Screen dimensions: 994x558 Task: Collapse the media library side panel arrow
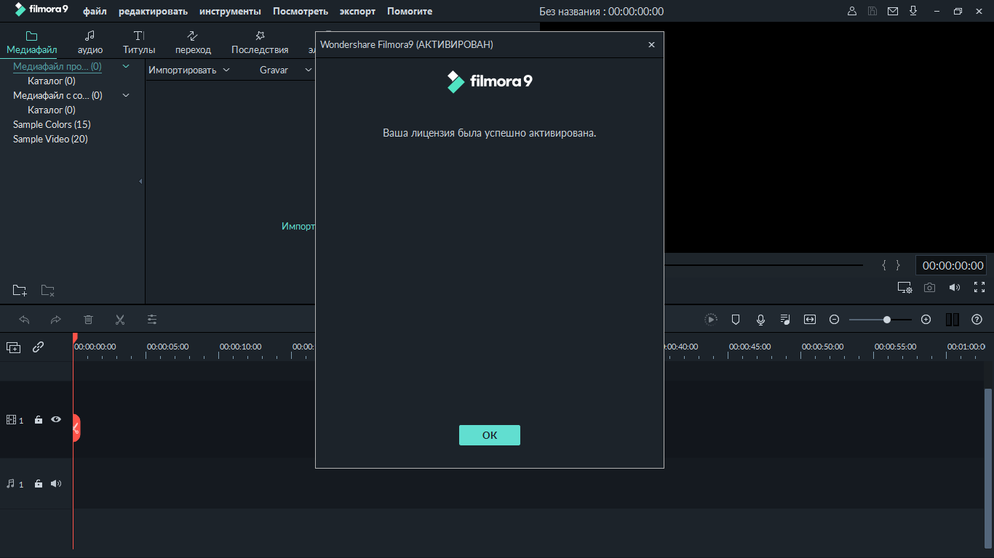140,181
